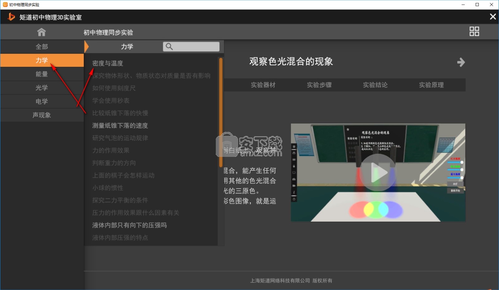Click the orange 矩道 logo icon

coord(11,17)
